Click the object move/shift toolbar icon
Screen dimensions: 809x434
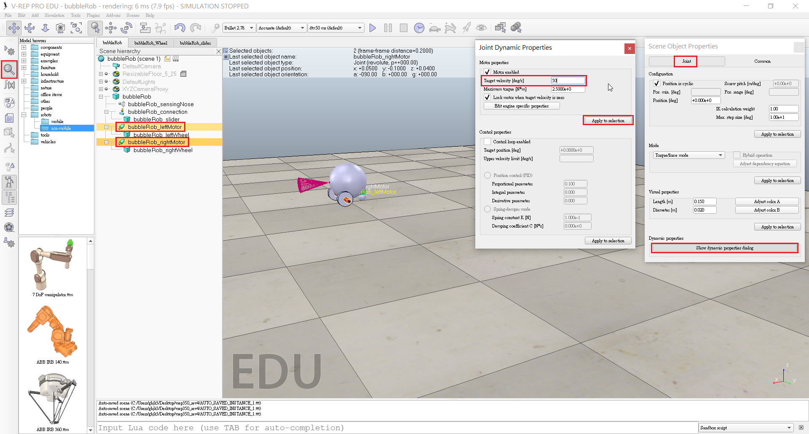[x=111, y=28]
